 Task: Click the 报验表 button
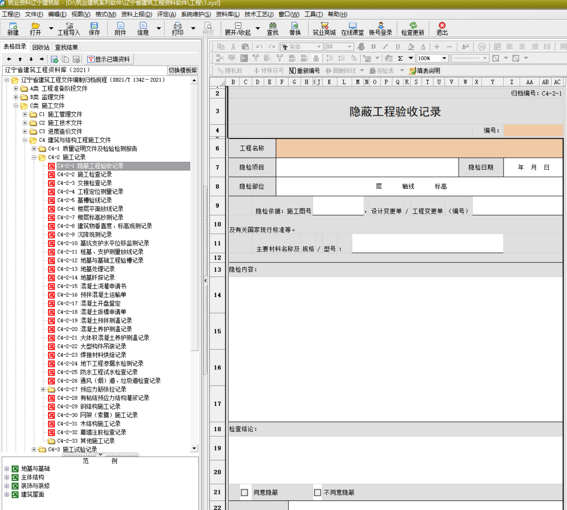click(381, 71)
